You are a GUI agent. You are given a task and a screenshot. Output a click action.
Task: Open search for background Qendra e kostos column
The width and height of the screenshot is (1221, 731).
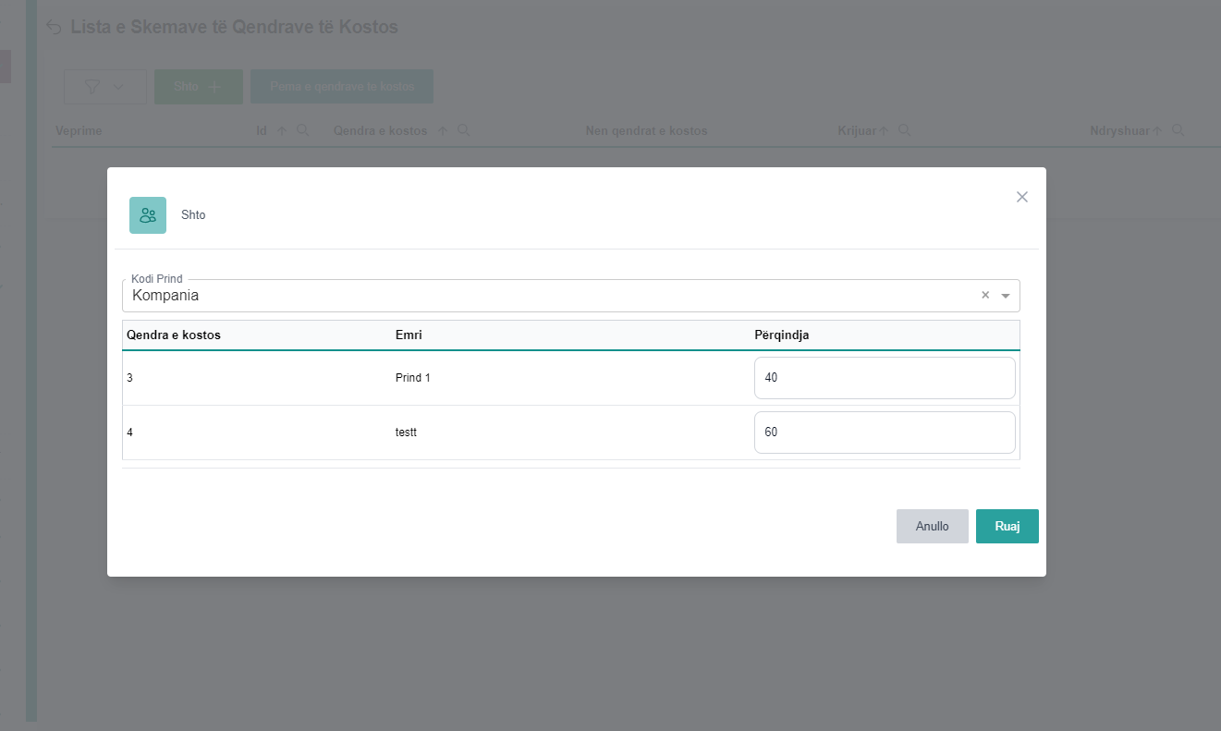(x=464, y=130)
